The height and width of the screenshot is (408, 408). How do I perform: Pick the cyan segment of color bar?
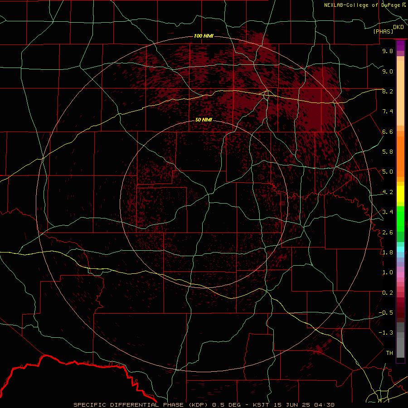(x=400, y=249)
